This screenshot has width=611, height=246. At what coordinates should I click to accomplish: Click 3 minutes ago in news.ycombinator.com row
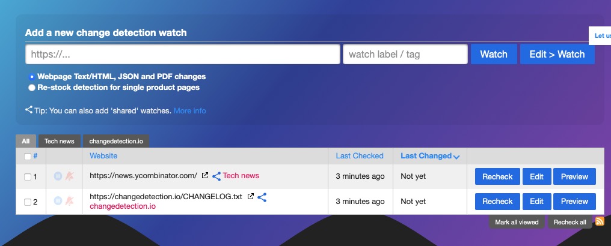pos(360,176)
